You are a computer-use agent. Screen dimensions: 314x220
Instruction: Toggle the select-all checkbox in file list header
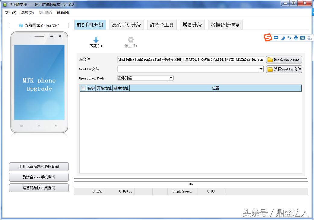[x=82, y=88]
